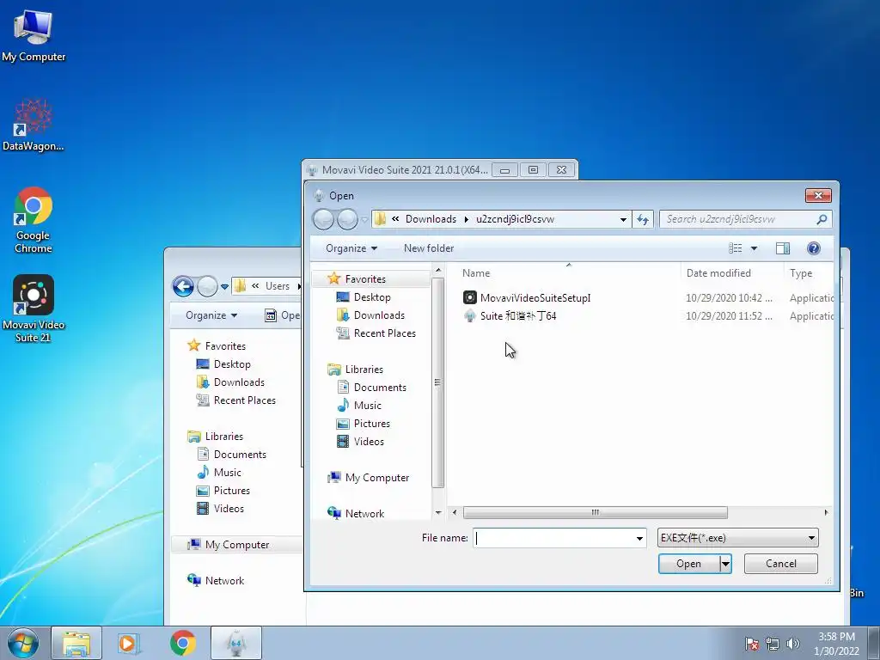Viewport: 880px width, 660px height.
Task: Switch to the patch app taskbar button
Action: 235,643
